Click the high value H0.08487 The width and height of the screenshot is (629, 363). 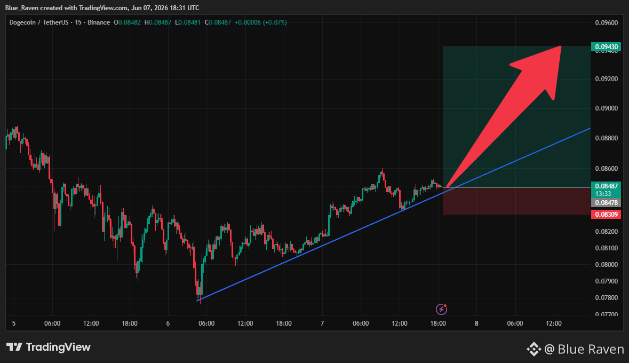158,22
